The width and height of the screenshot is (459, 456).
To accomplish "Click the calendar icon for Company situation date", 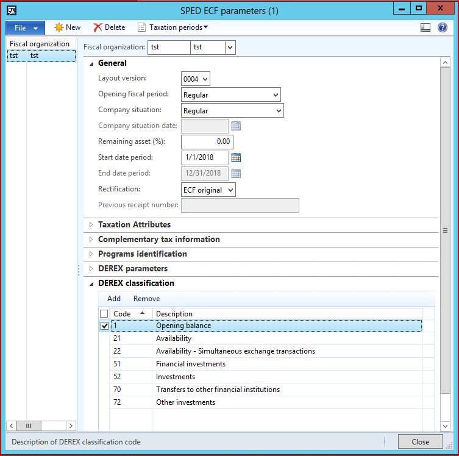I will tap(236, 126).
